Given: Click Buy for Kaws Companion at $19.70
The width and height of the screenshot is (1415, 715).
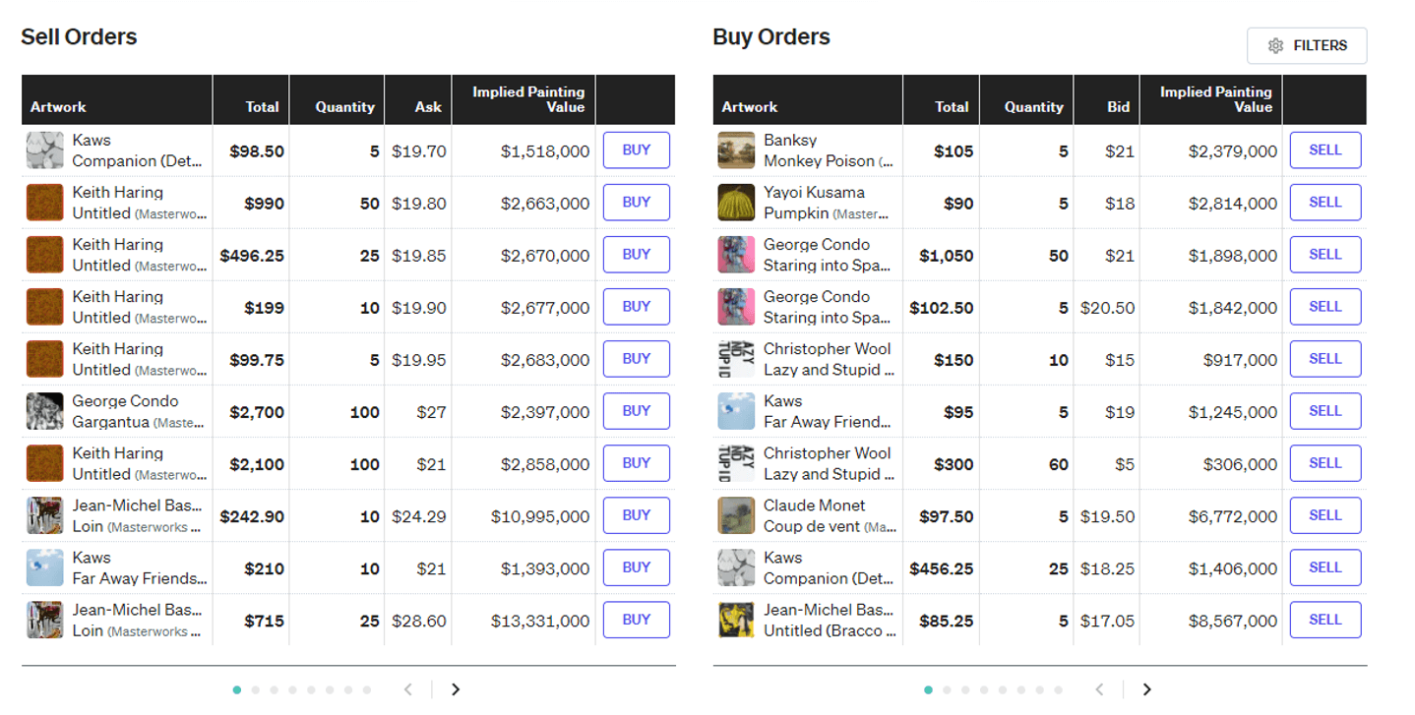Looking at the screenshot, I should pos(636,150).
